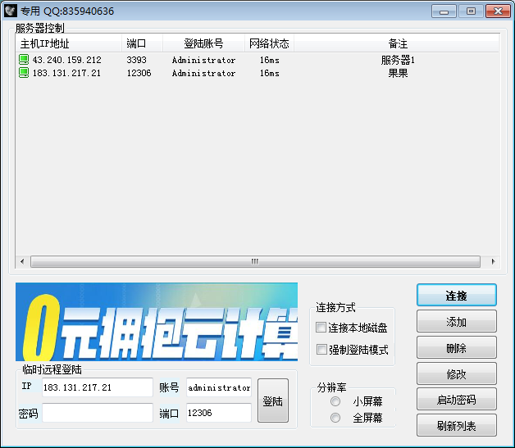Image resolution: width=515 pixels, height=448 pixels.
Task: Focus the 账号 account field
Action: [x=219, y=387]
